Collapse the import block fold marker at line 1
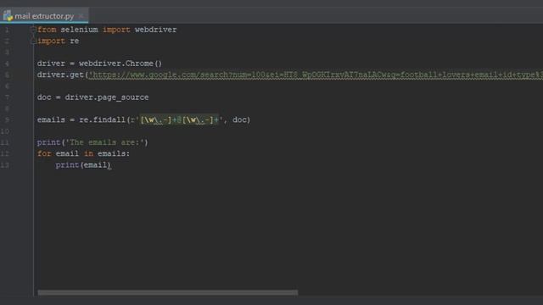543x305 pixels. click(x=33, y=30)
